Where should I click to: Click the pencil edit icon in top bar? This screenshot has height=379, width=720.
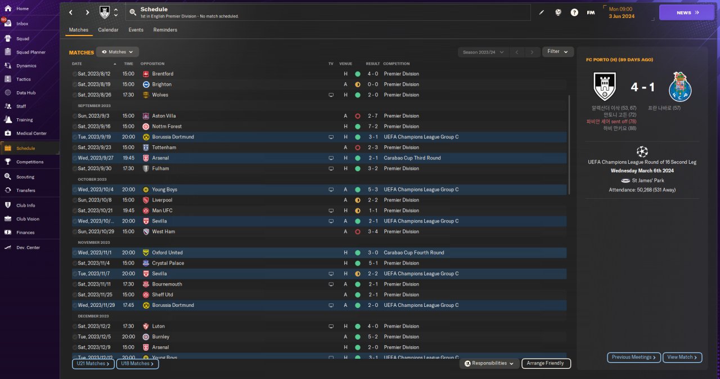542,12
